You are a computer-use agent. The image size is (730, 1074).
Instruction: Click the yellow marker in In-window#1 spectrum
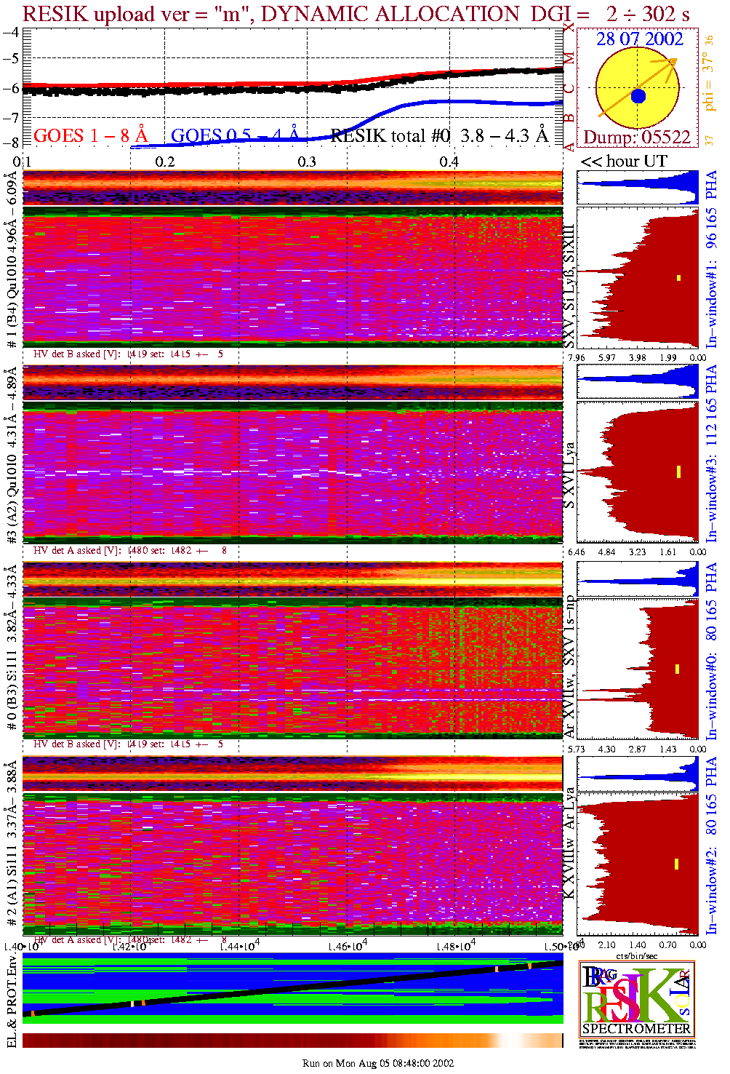pos(679,277)
